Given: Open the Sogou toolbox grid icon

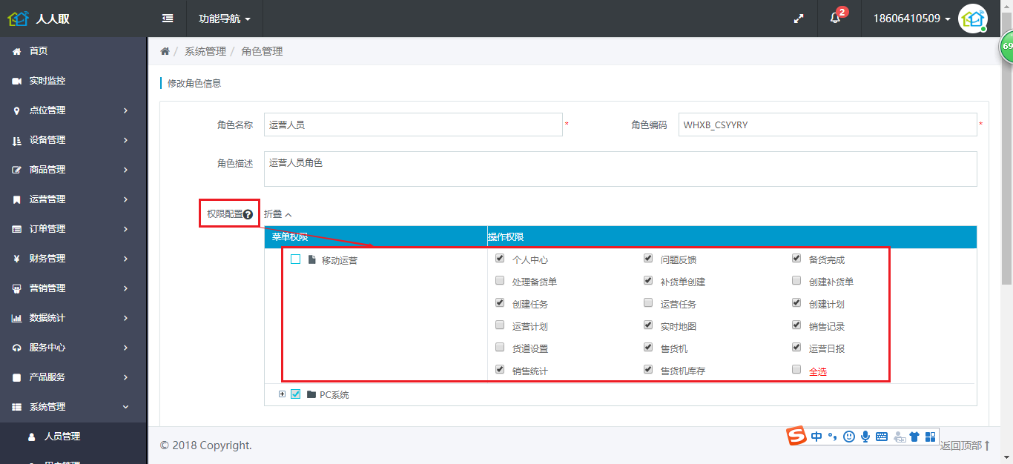Looking at the screenshot, I should click(x=930, y=437).
